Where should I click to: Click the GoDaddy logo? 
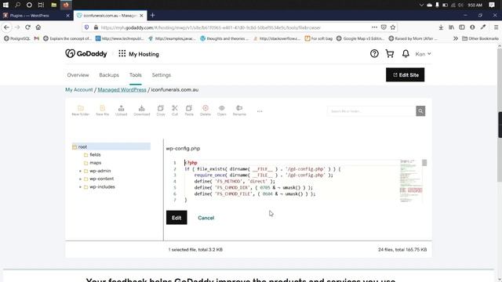[86, 54]
